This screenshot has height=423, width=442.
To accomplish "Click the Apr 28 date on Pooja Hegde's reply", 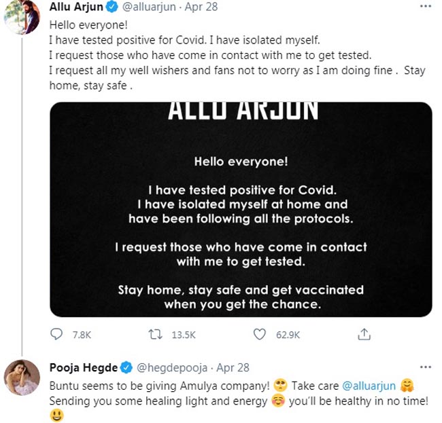I will click(x=231, y=368).
